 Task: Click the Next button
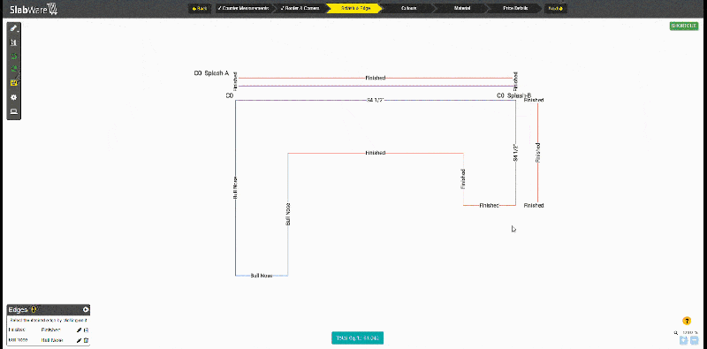pos(556,8)
